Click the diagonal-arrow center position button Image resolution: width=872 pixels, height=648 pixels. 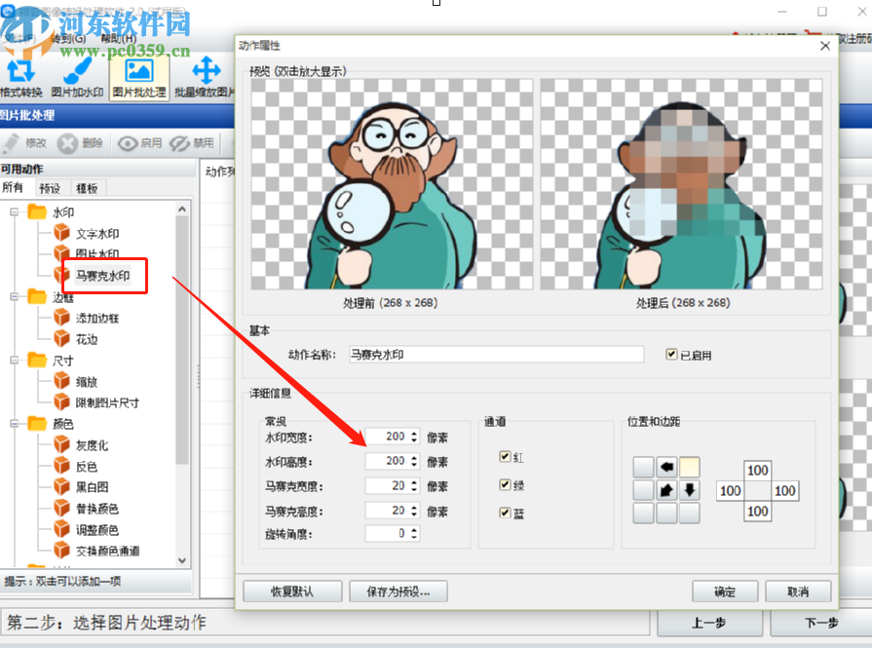[x=666, y=490]
